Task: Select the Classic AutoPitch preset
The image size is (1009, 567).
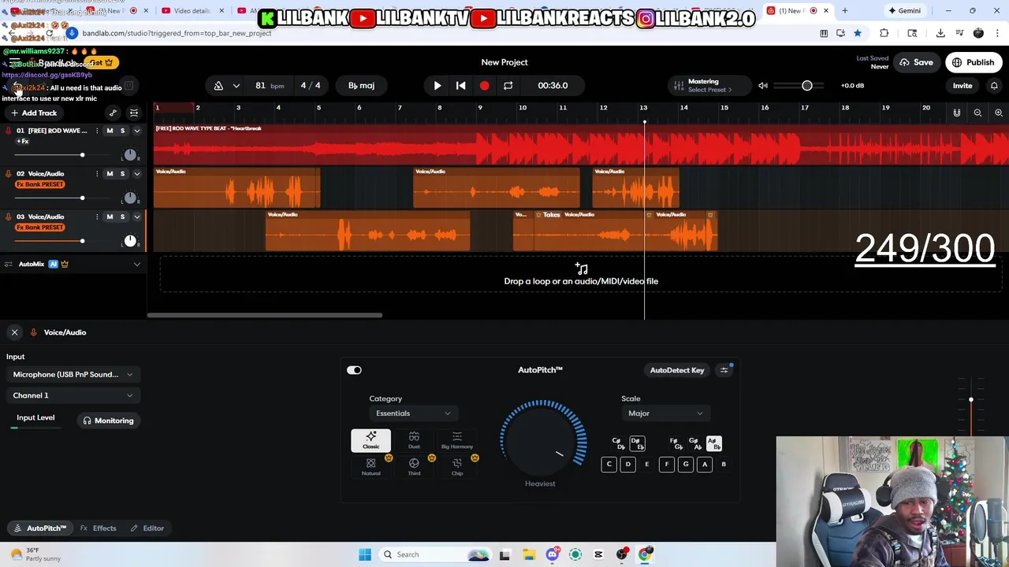Action: pyautogui.click(x=370, y=441)
